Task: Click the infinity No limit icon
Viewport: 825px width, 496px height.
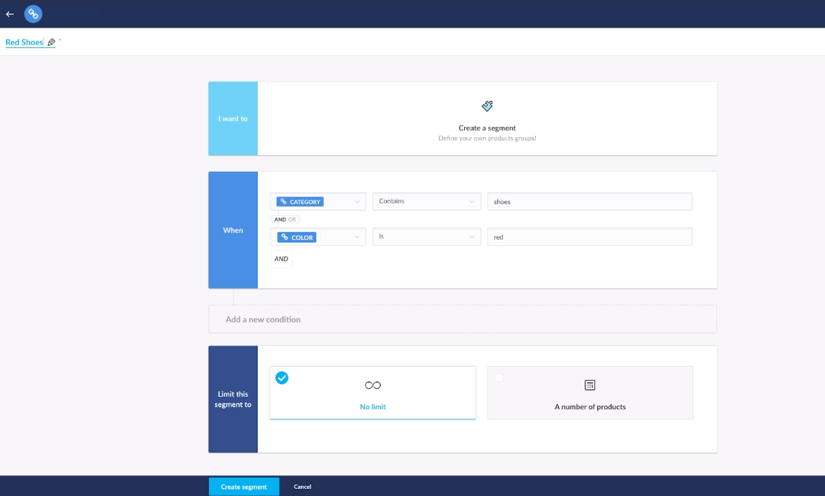Action: click(373, 385)
